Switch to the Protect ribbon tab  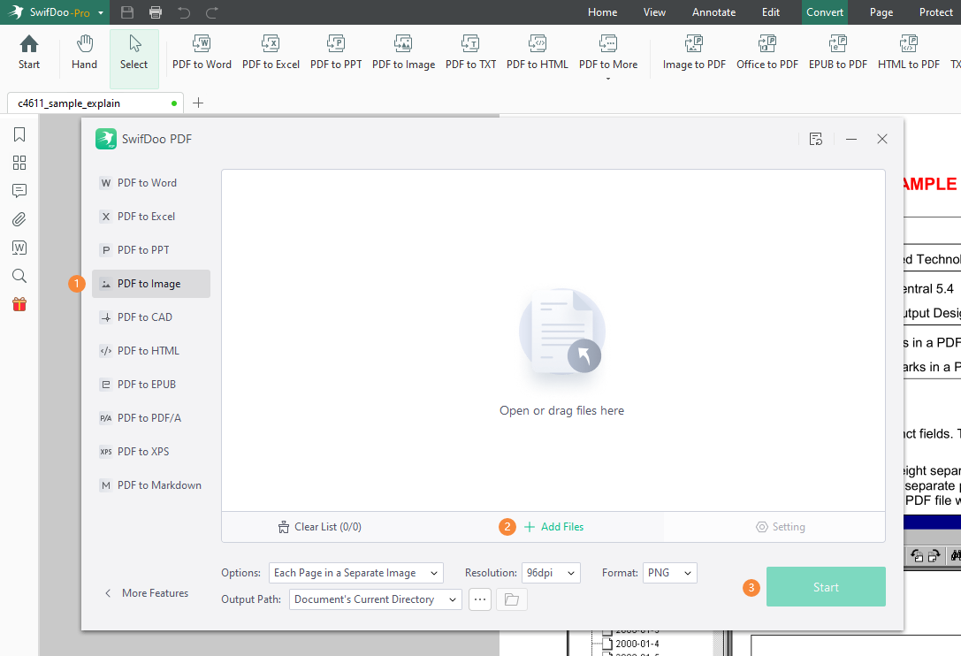[x=936, y=12]
